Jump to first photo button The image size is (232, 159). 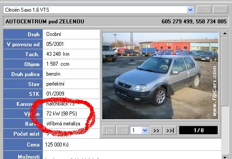(109, 130)
